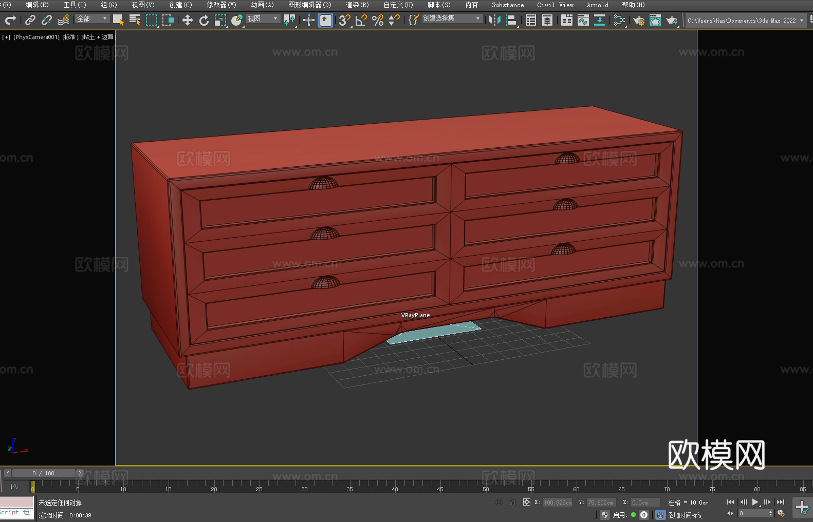Show the Ribbon toggle icon

[567, 20]
